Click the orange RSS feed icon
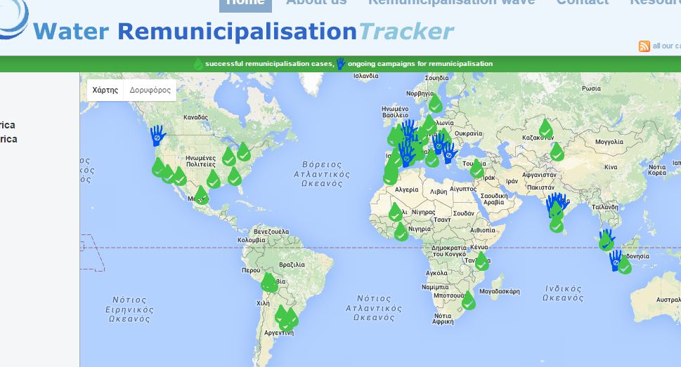The image size is (681, 367). tap(644, 46)
